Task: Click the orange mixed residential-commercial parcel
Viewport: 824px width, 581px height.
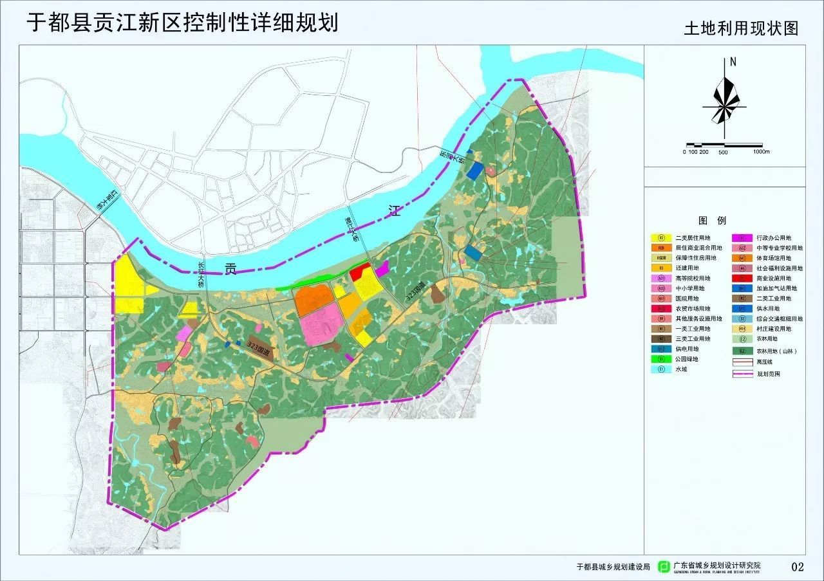Action: pos(314,300)
